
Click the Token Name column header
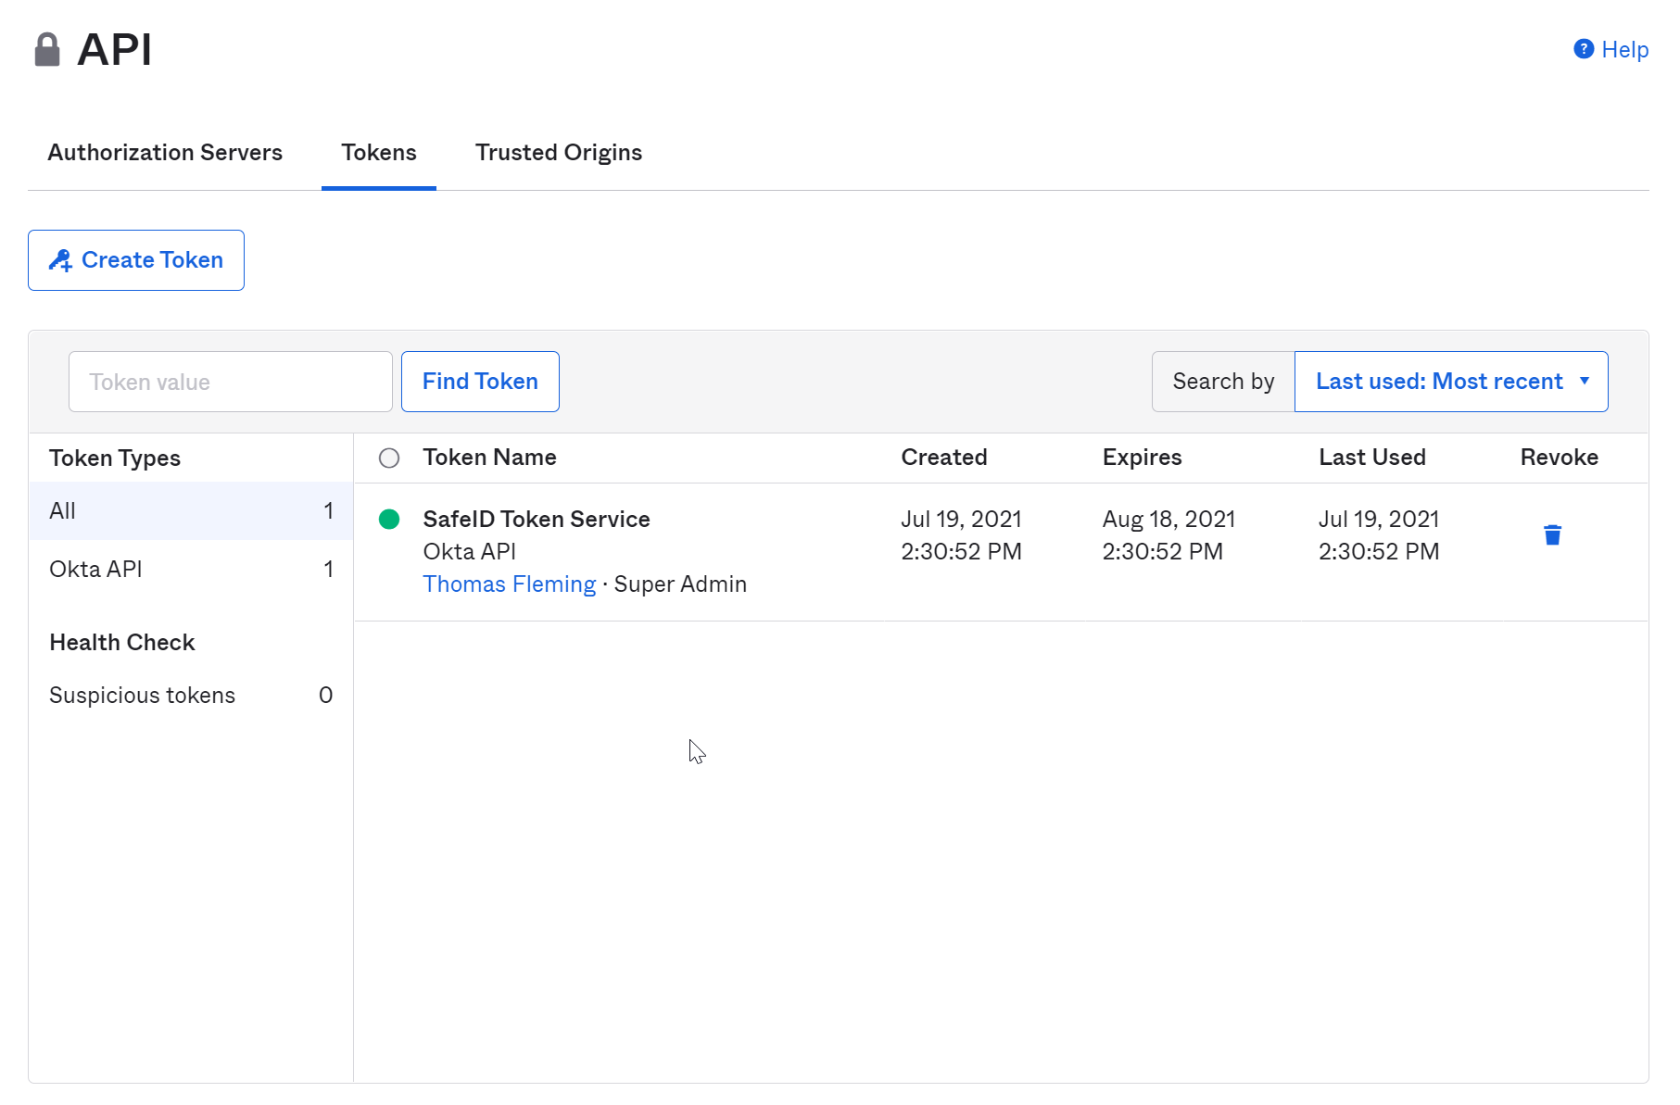(489, 458)
